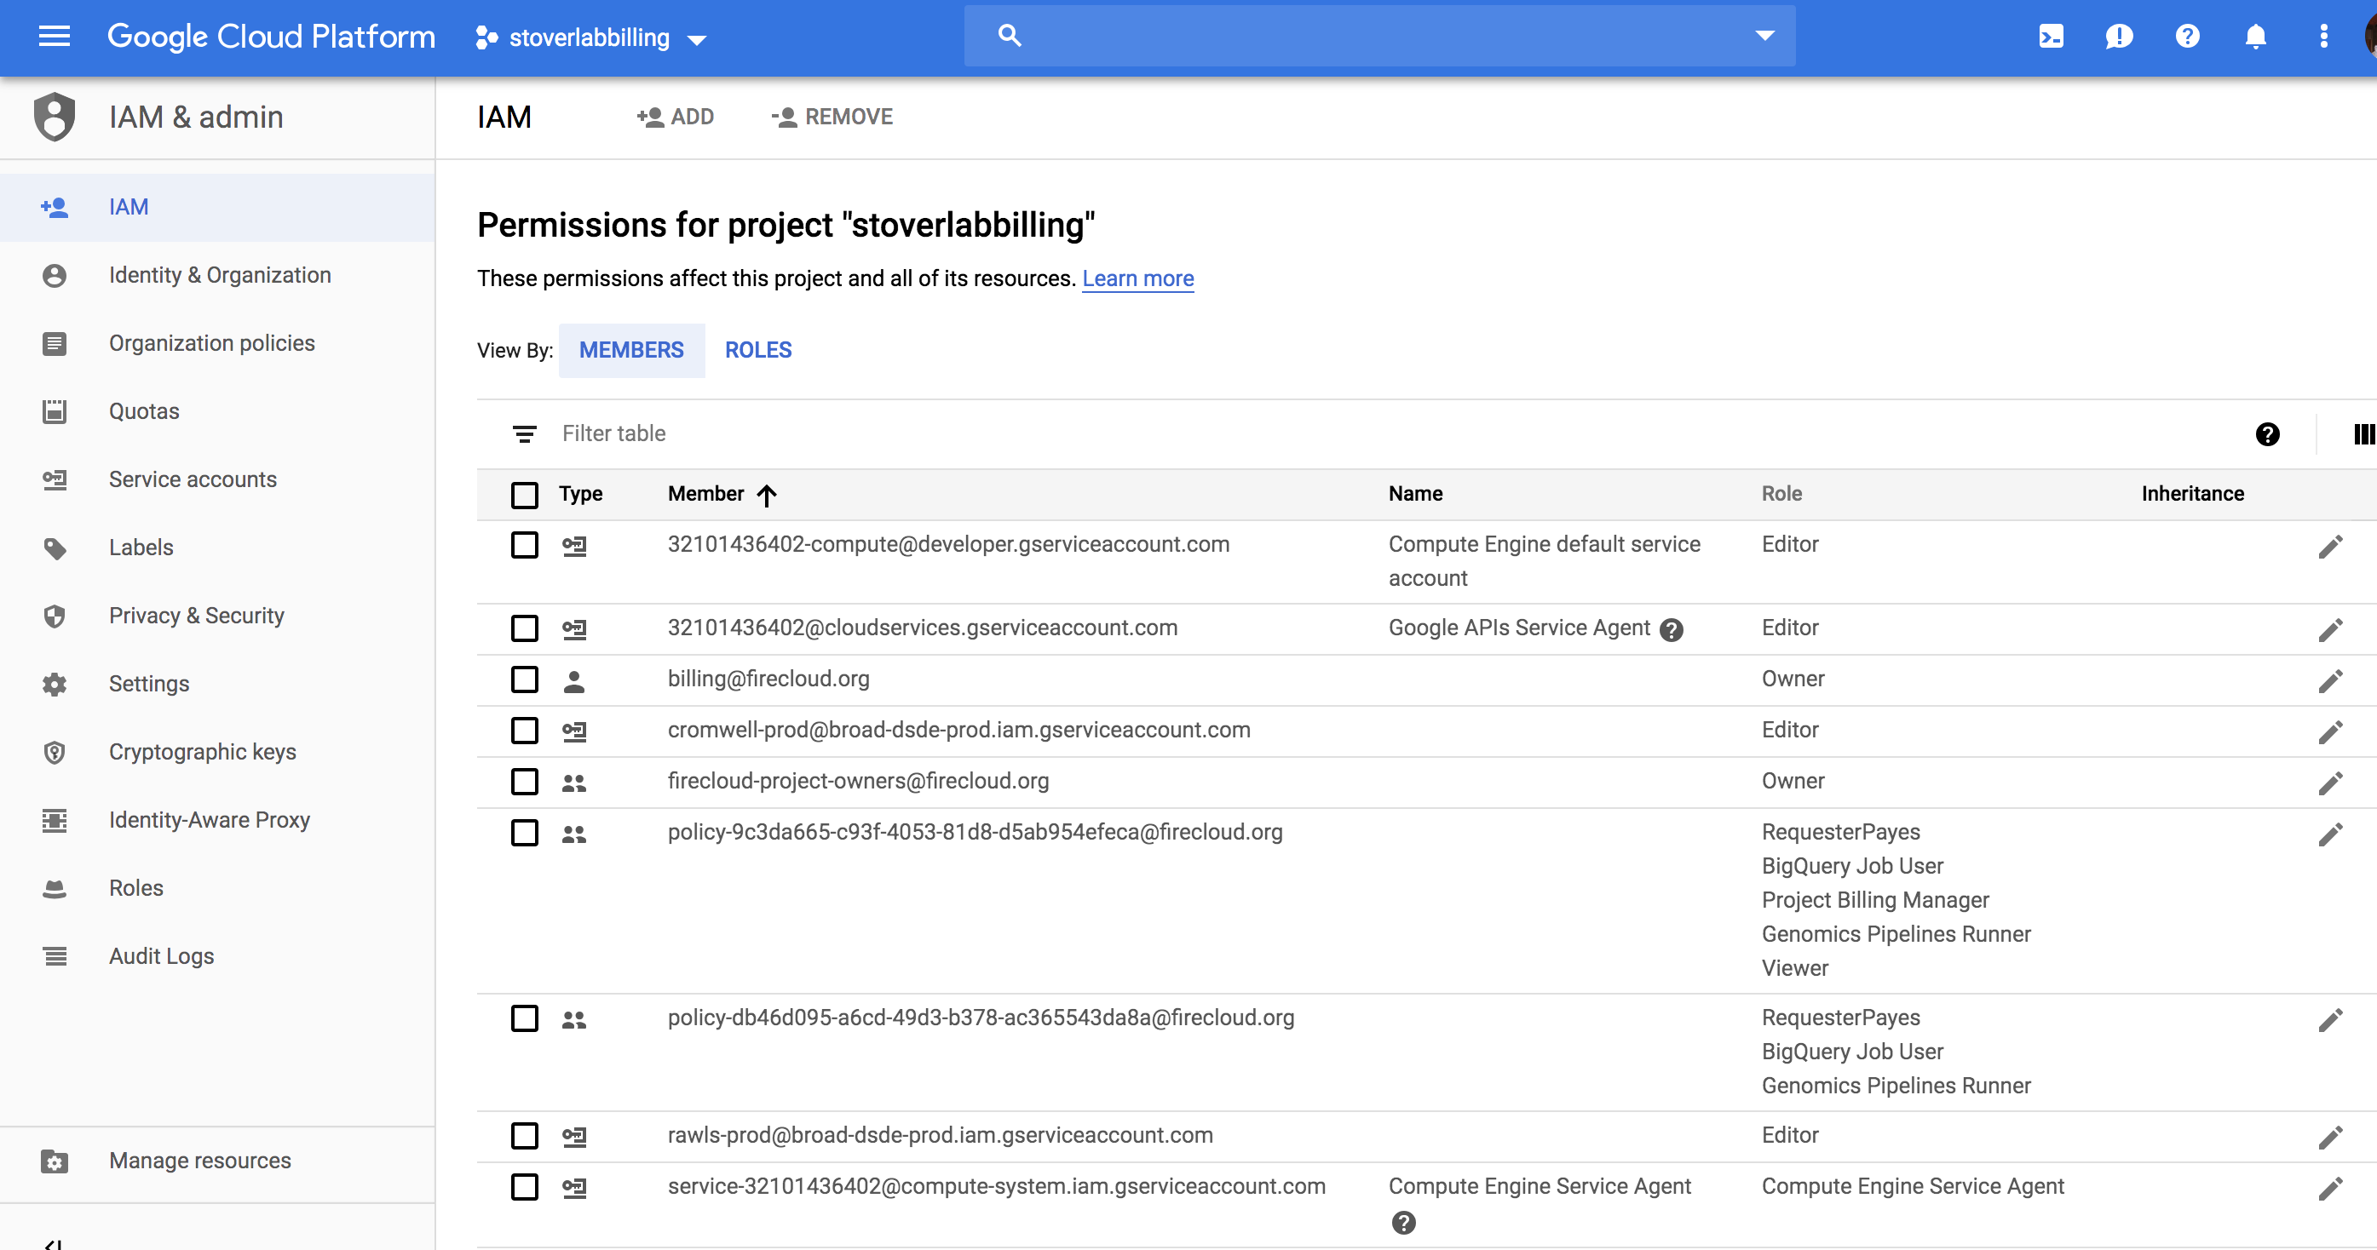This screenshot has width=2377, height=1250.
Task: Click the IAM & admin shield icon
Action: point(55,118)
